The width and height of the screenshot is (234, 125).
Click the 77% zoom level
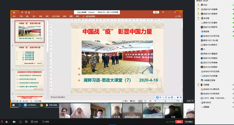pyautogui.click(x=178, y=101)
